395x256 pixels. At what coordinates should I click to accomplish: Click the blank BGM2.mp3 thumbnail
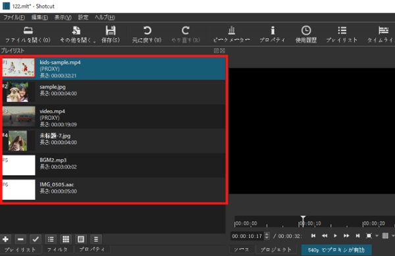(x=19, y=165)
